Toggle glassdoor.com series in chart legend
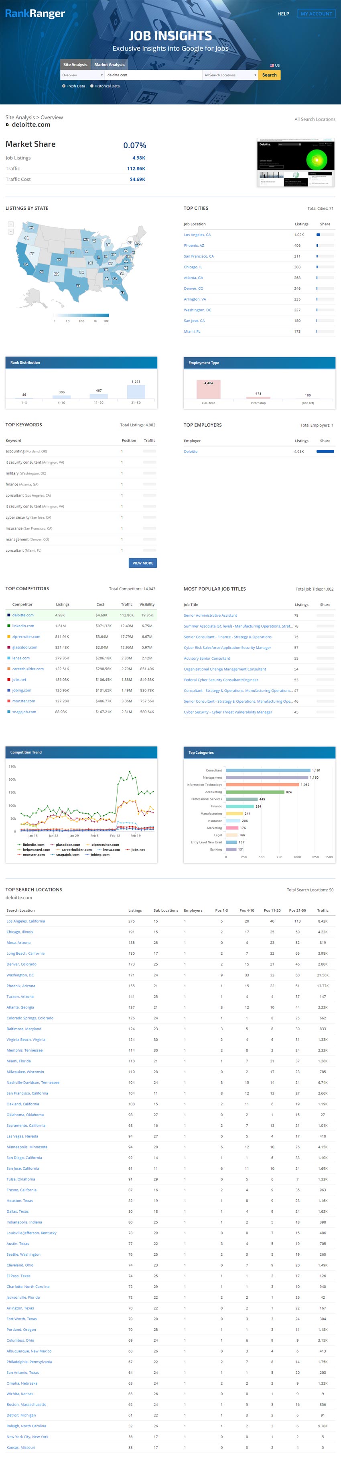Viewport: 341px width, 1465px height. (x=67, y=845)
